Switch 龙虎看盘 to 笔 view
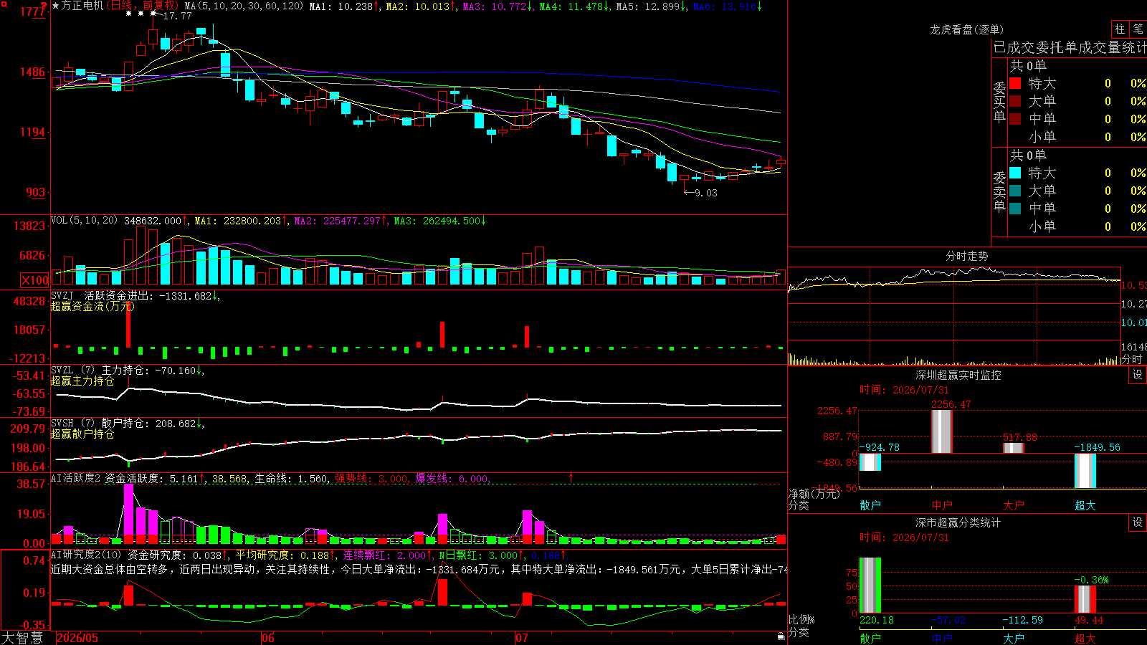The width and height of the screenshot is (1147, 645). coord(1138,29)
